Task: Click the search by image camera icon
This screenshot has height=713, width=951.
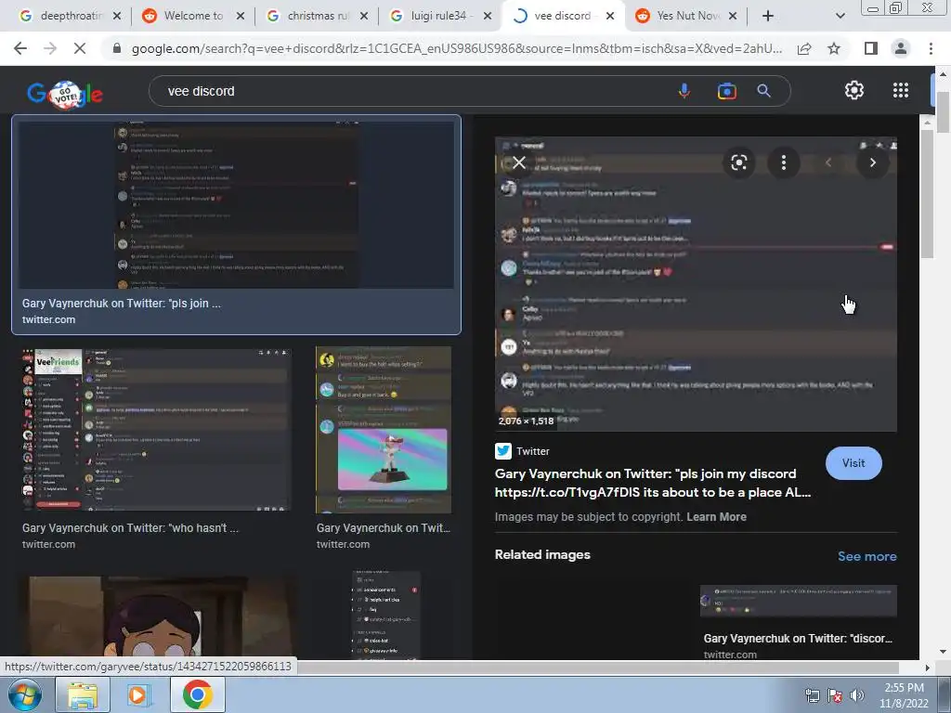Action: tap(726, 91)
